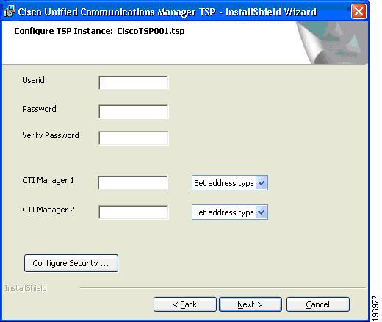
Task: Click the installer icon in title bar
Action: 10,12
